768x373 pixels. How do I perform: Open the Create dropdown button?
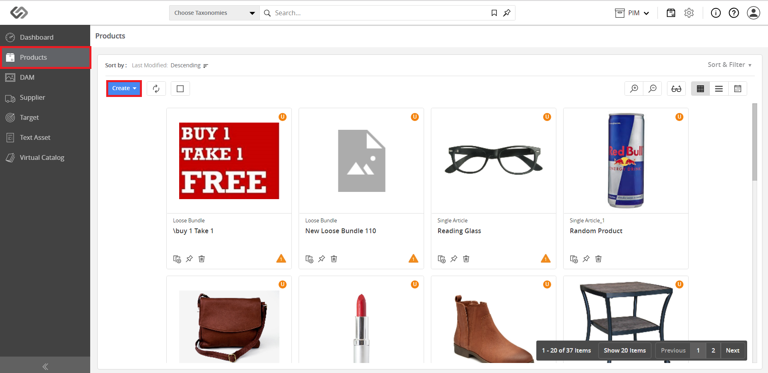pos(124,88)
